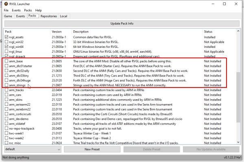This screenshot has width=244, height=162.
Task: Click the Update Pack Info button
Action: click(122, 23)
